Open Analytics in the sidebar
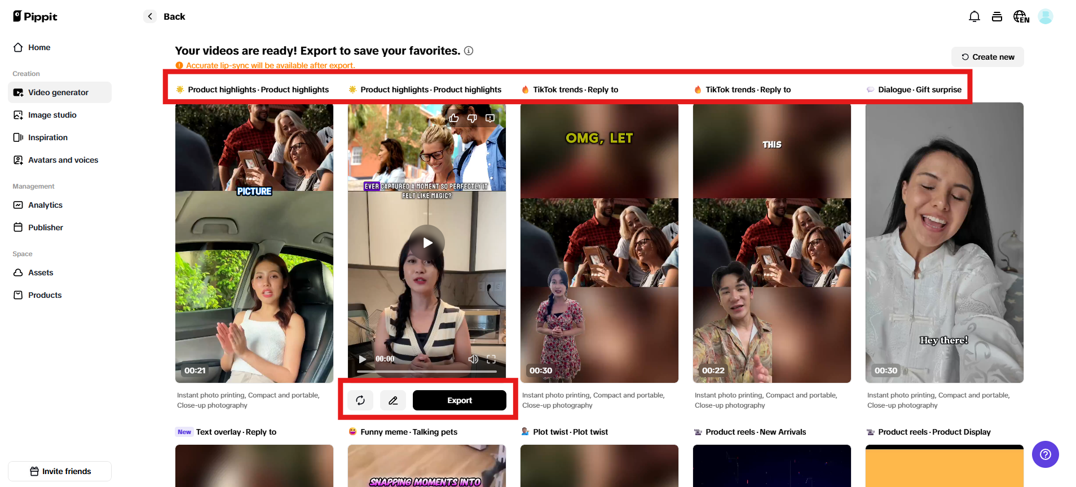The width and height of the screenshot is (1076, 487). 60,205
